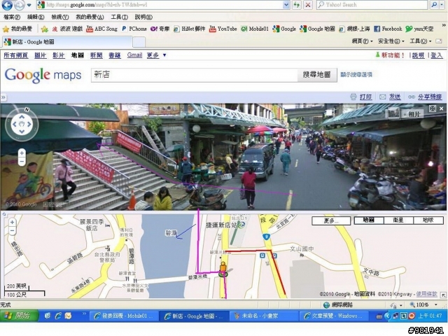Click the Google Maps search field
Screen dimensions: 448x336
coord(195,75)
